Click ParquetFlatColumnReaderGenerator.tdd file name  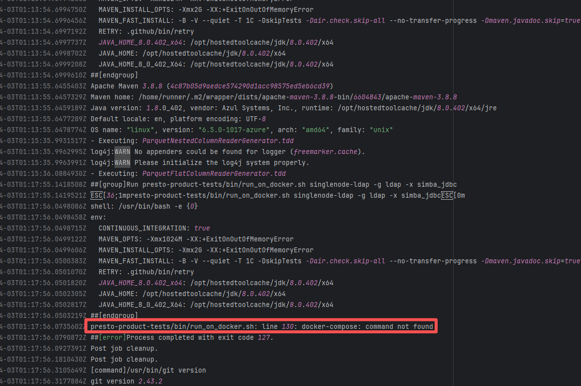coord(214,173)
